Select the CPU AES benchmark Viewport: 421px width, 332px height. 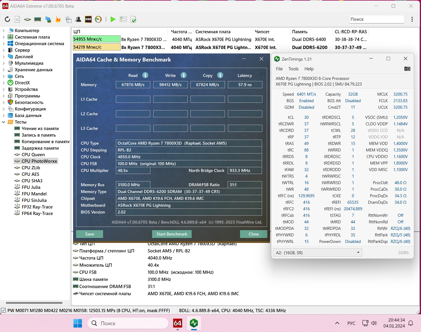pyautogui.click(x=30, y=174)
